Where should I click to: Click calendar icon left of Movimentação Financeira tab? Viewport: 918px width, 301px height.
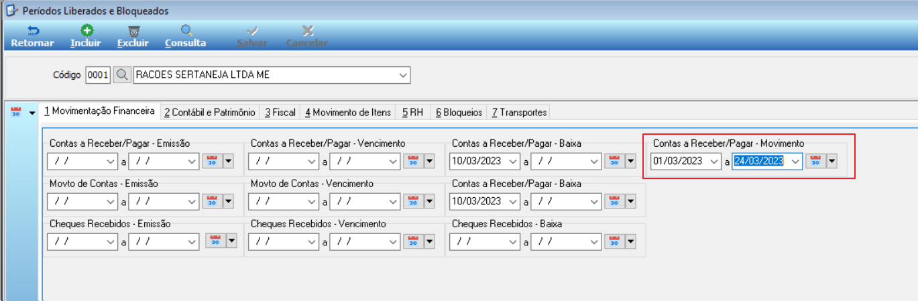click(16, 113)
